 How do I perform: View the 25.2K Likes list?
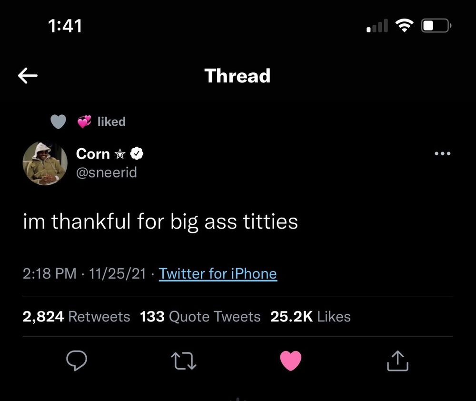point(310,316)
